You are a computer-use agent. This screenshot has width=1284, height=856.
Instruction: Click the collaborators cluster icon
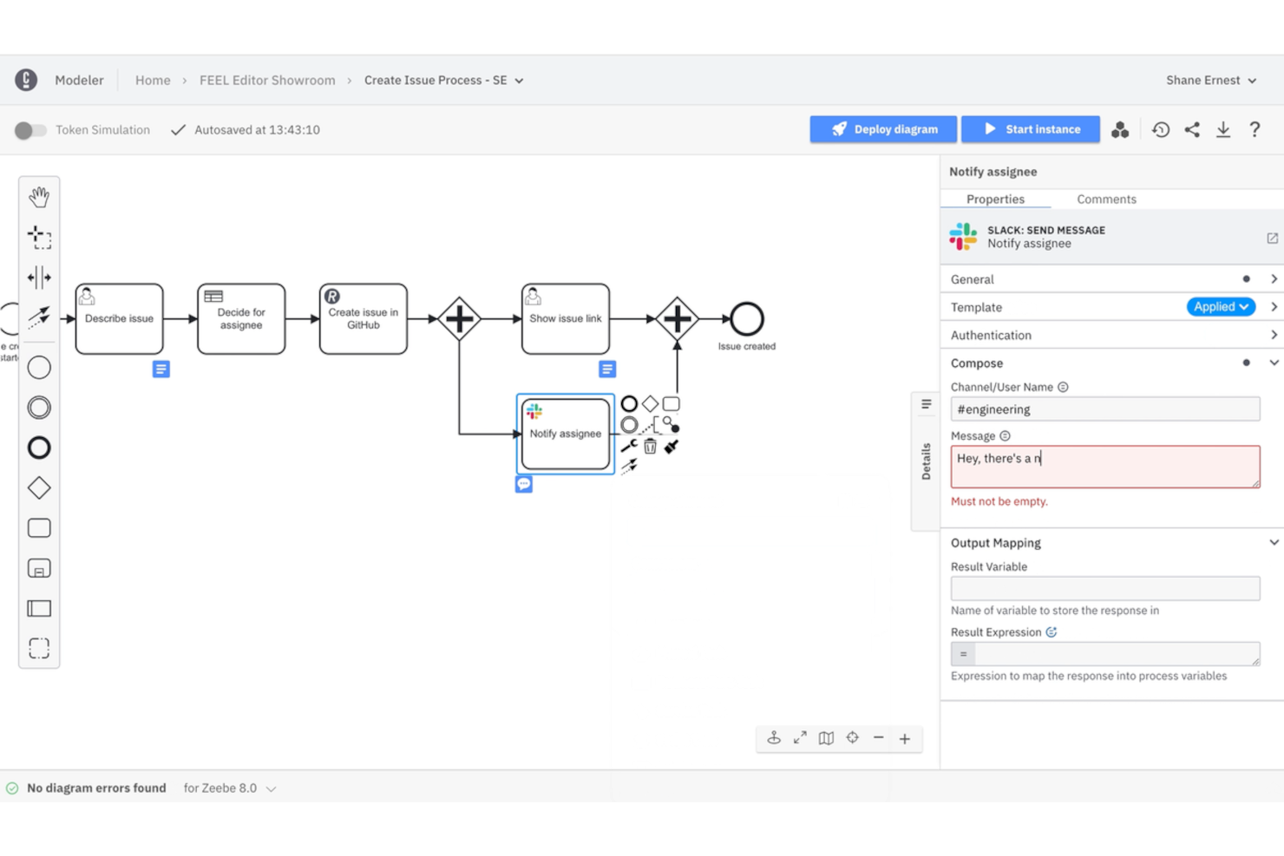[1120, 130]
